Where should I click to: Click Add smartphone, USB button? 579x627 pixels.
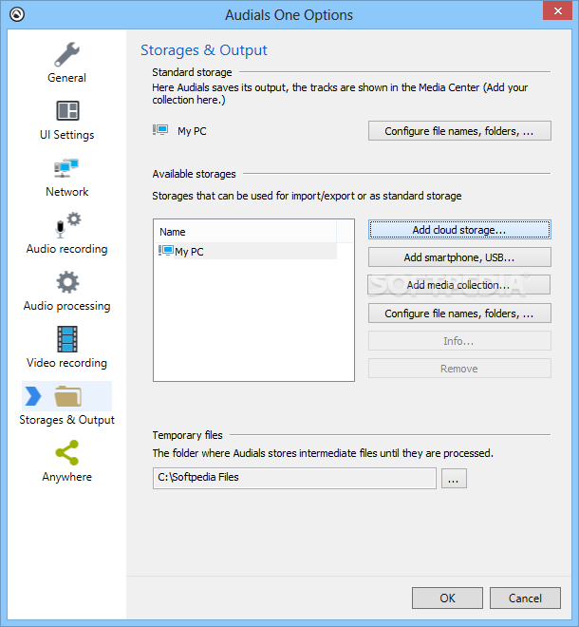pos(459,257)
